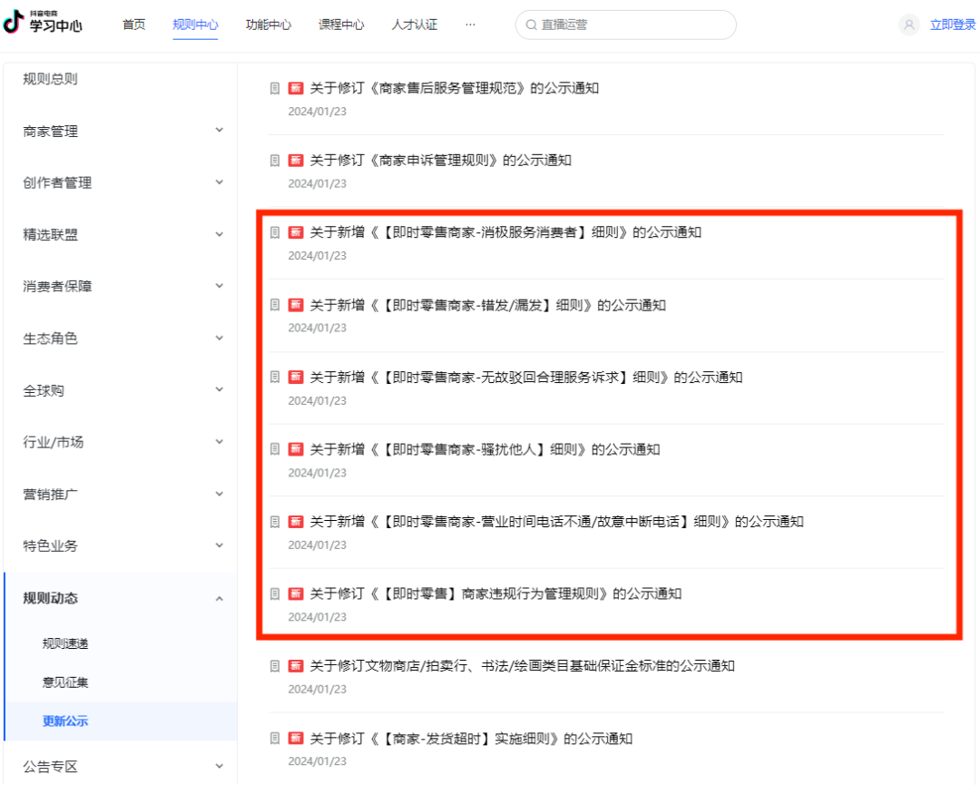This screenshot has height=785, width=980.
Task: Click the 新 badge on 【商家-发货超时】 notice
Action: point(296,738)
